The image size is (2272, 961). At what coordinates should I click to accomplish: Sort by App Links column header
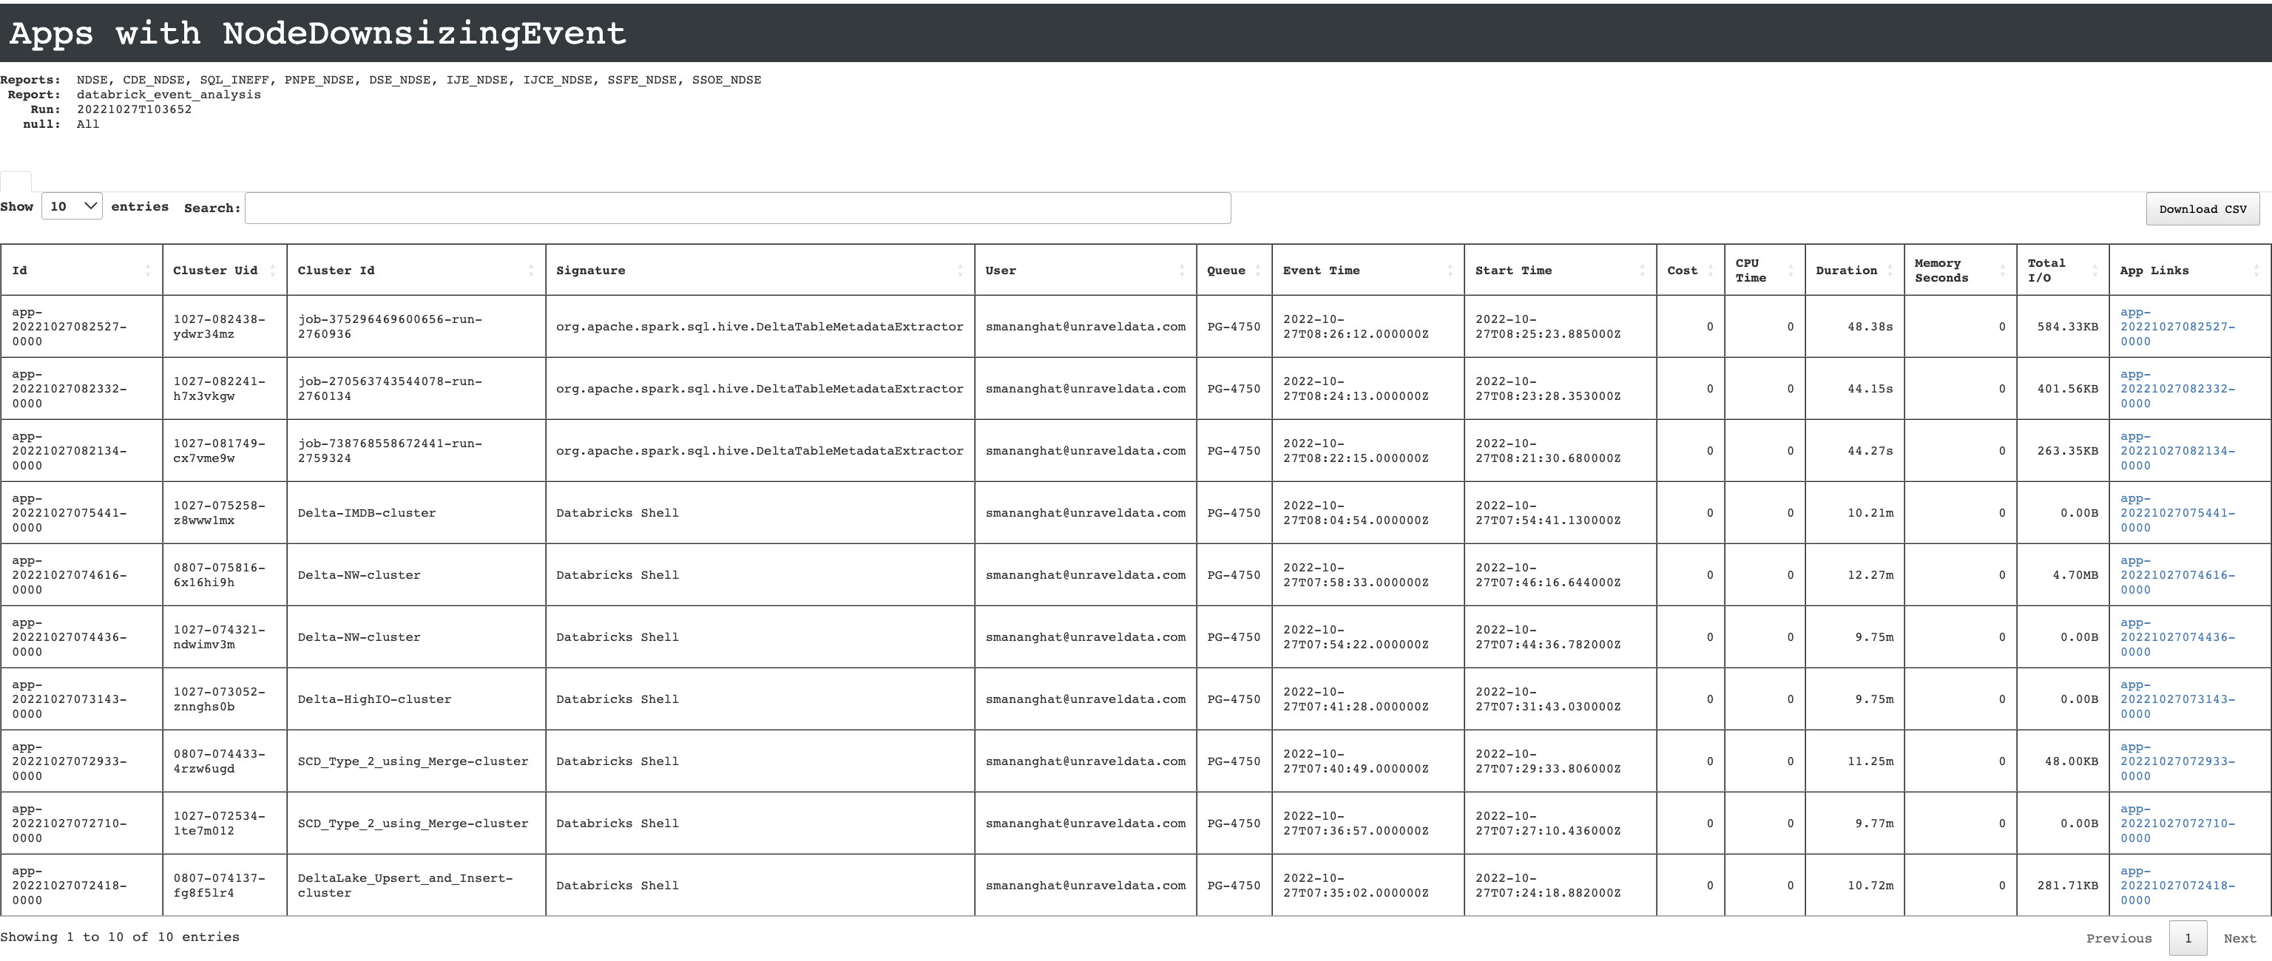click(2190, 271)
